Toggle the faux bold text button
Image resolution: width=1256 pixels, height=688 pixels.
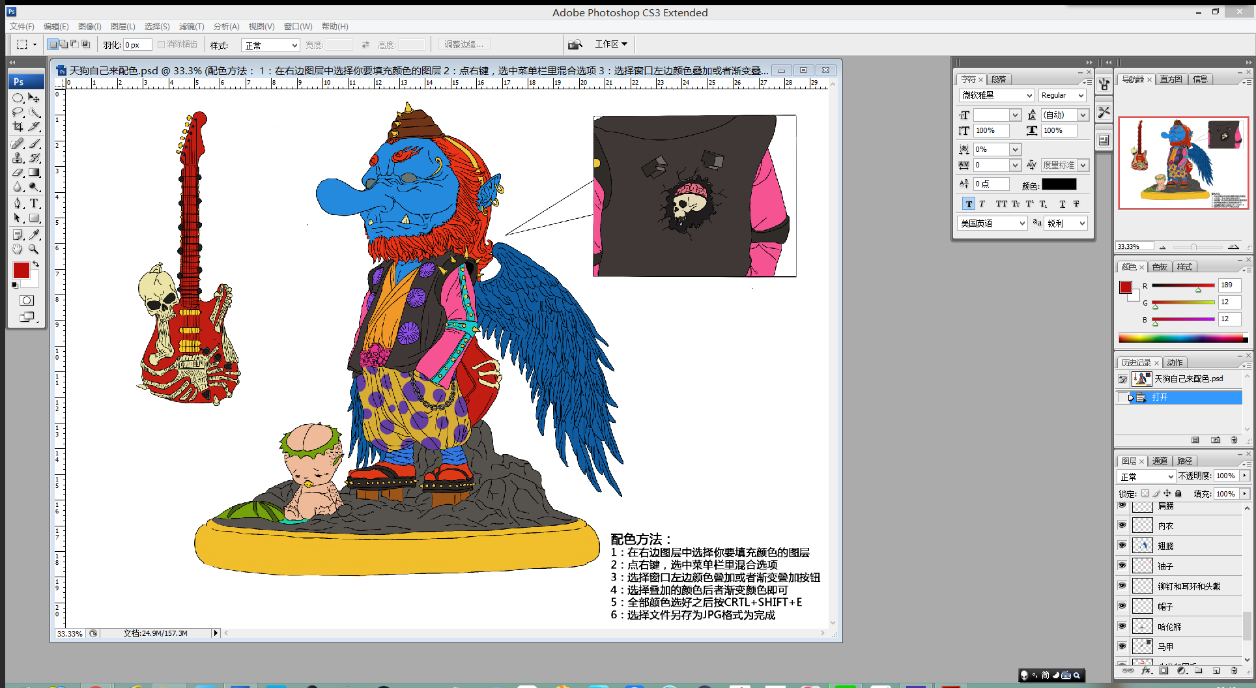point(969,204)
